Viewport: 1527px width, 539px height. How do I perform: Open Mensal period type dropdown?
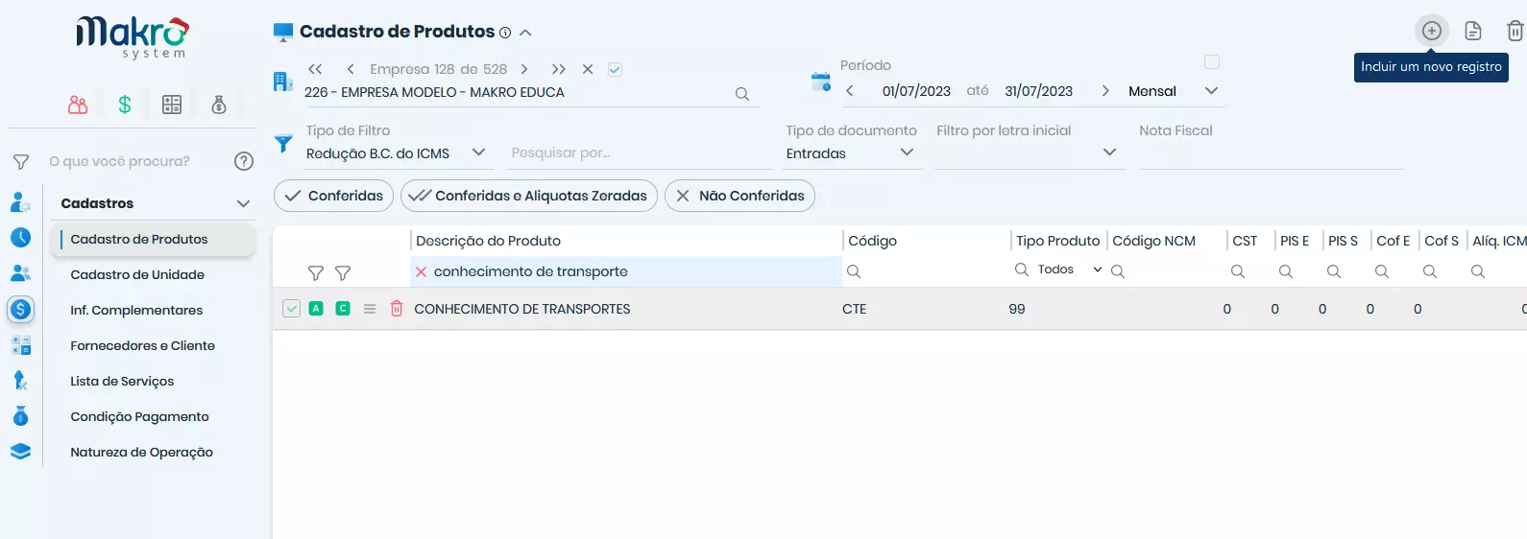(1175, 91)
